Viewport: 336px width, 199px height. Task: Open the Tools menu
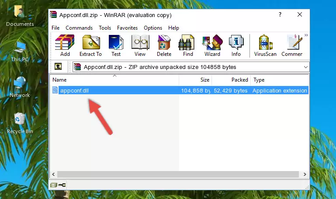click(x=105, y=28)
